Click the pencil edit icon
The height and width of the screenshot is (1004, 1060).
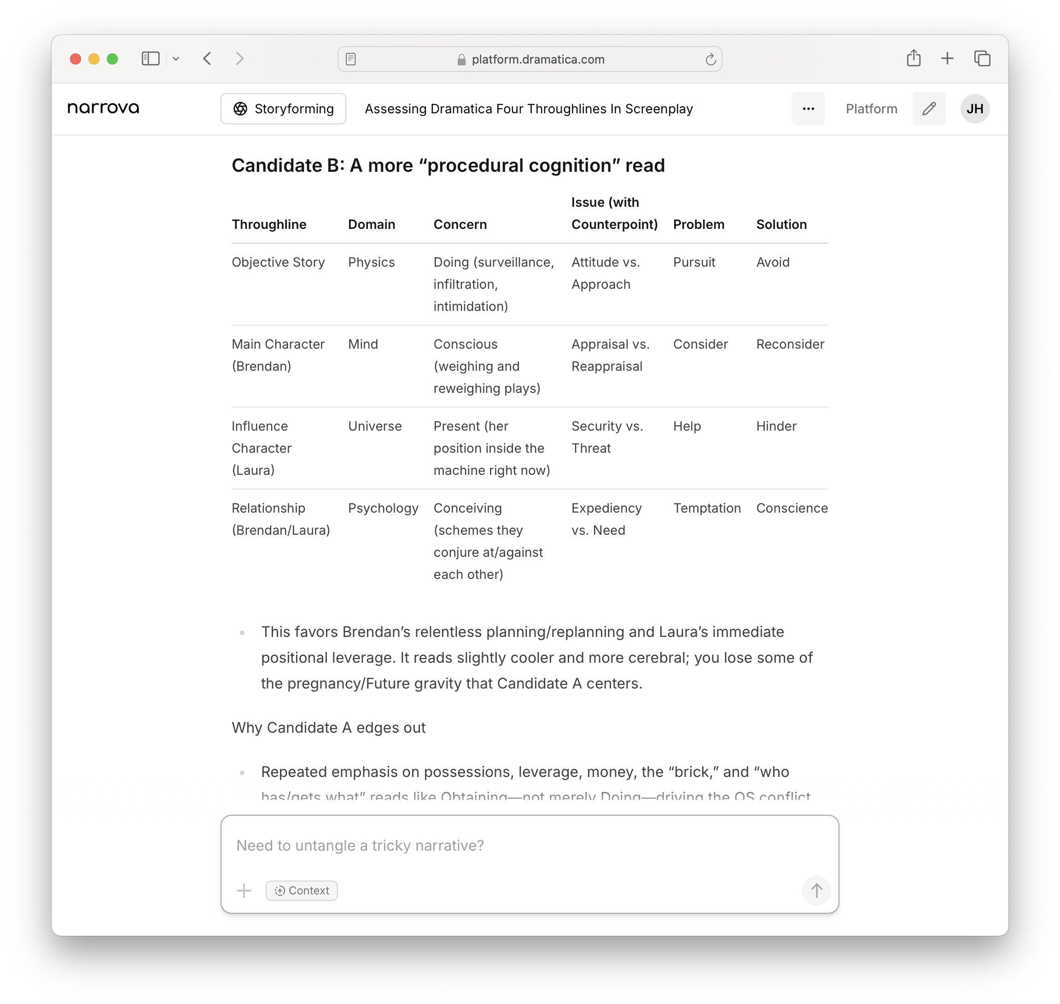tap(928, 109)
